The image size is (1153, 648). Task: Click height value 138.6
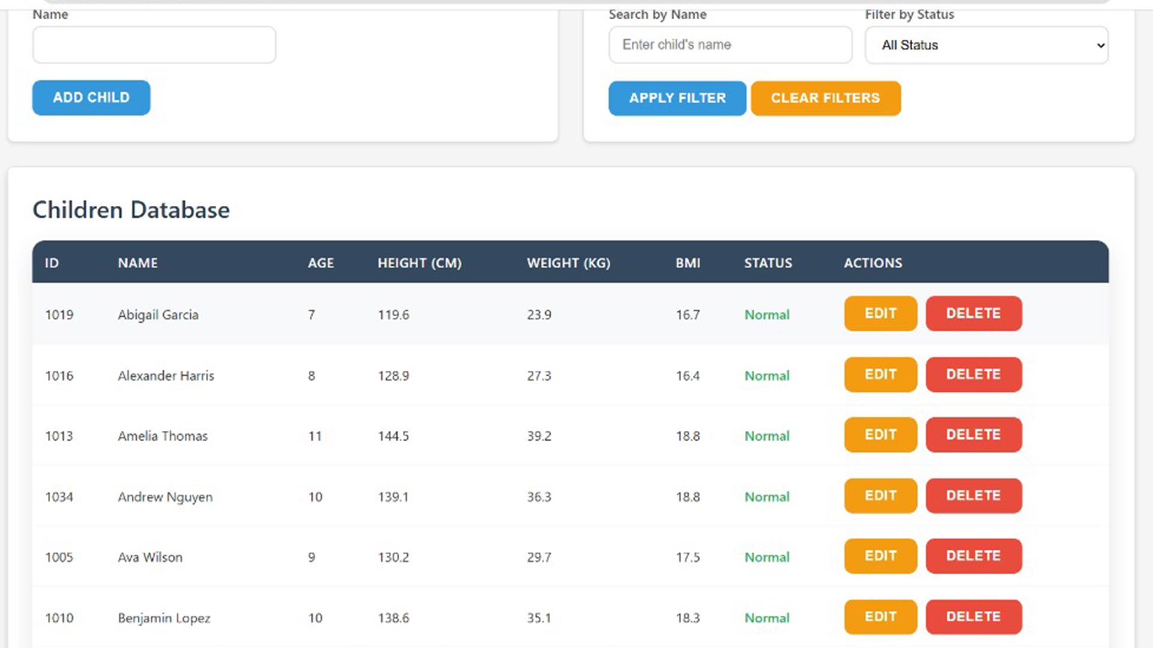point(393,618)
